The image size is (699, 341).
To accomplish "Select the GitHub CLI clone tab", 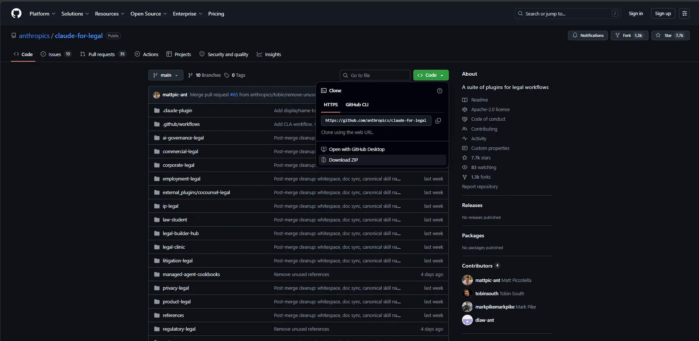I will tap(357, 105).
